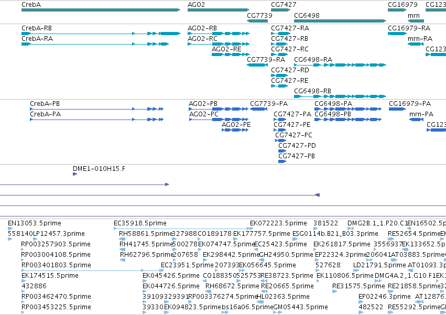Click the AGO2-RB transcript label

(202, 28)
